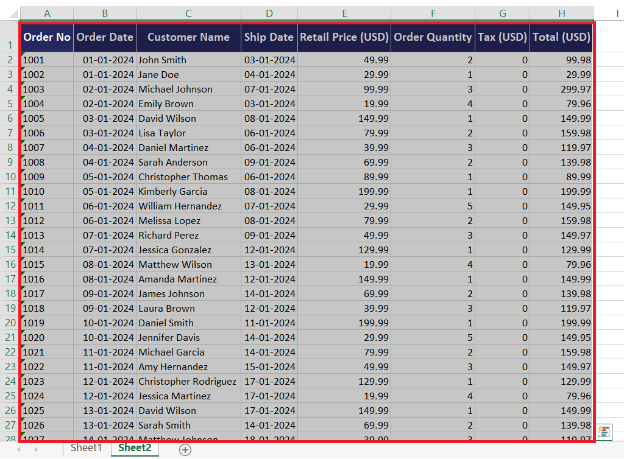Select cell with Melissa Lopez
This screenshot has width=624, height=459.
(189, 220)
